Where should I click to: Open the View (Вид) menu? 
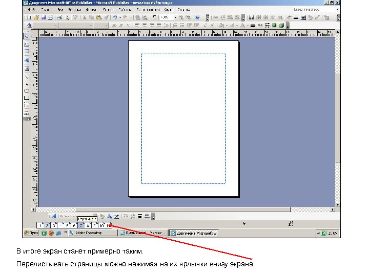(60, 10)
